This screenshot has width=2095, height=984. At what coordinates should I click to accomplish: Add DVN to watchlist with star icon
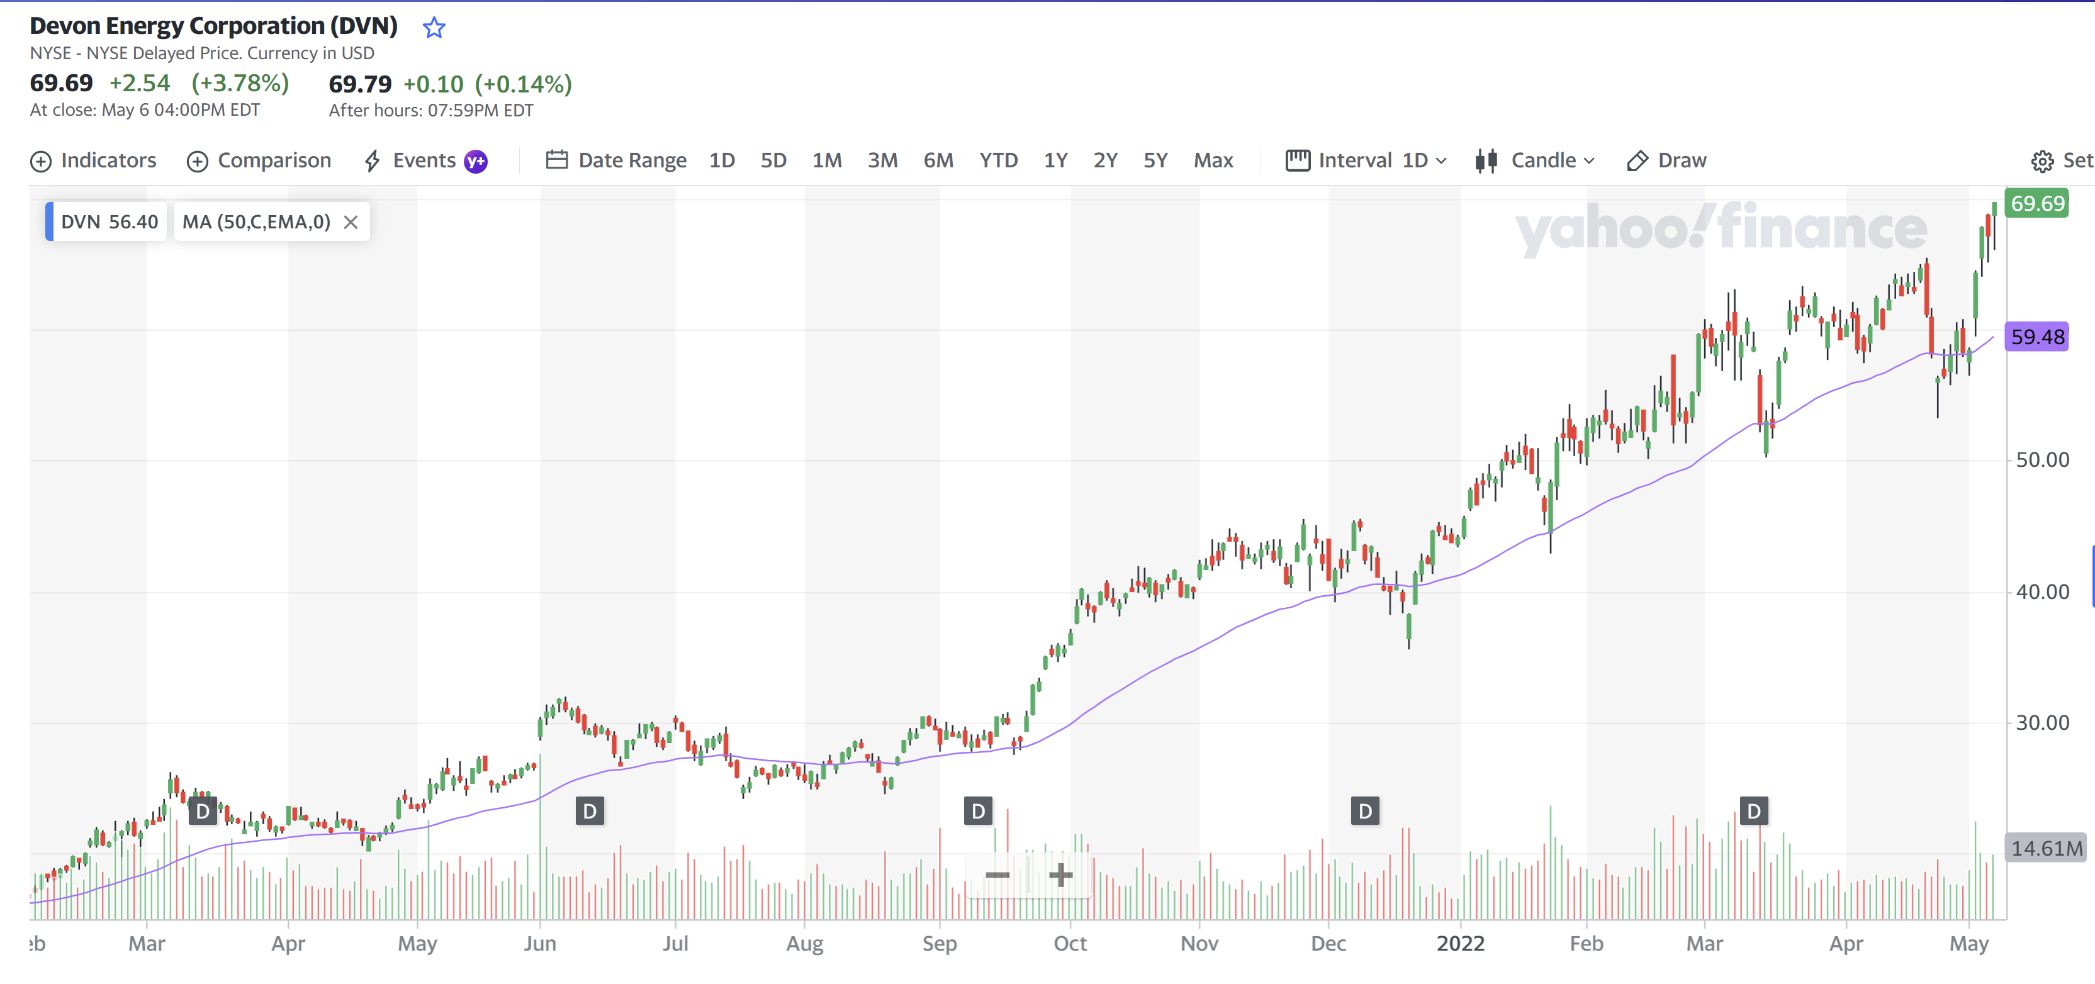[x=434, y=28]
